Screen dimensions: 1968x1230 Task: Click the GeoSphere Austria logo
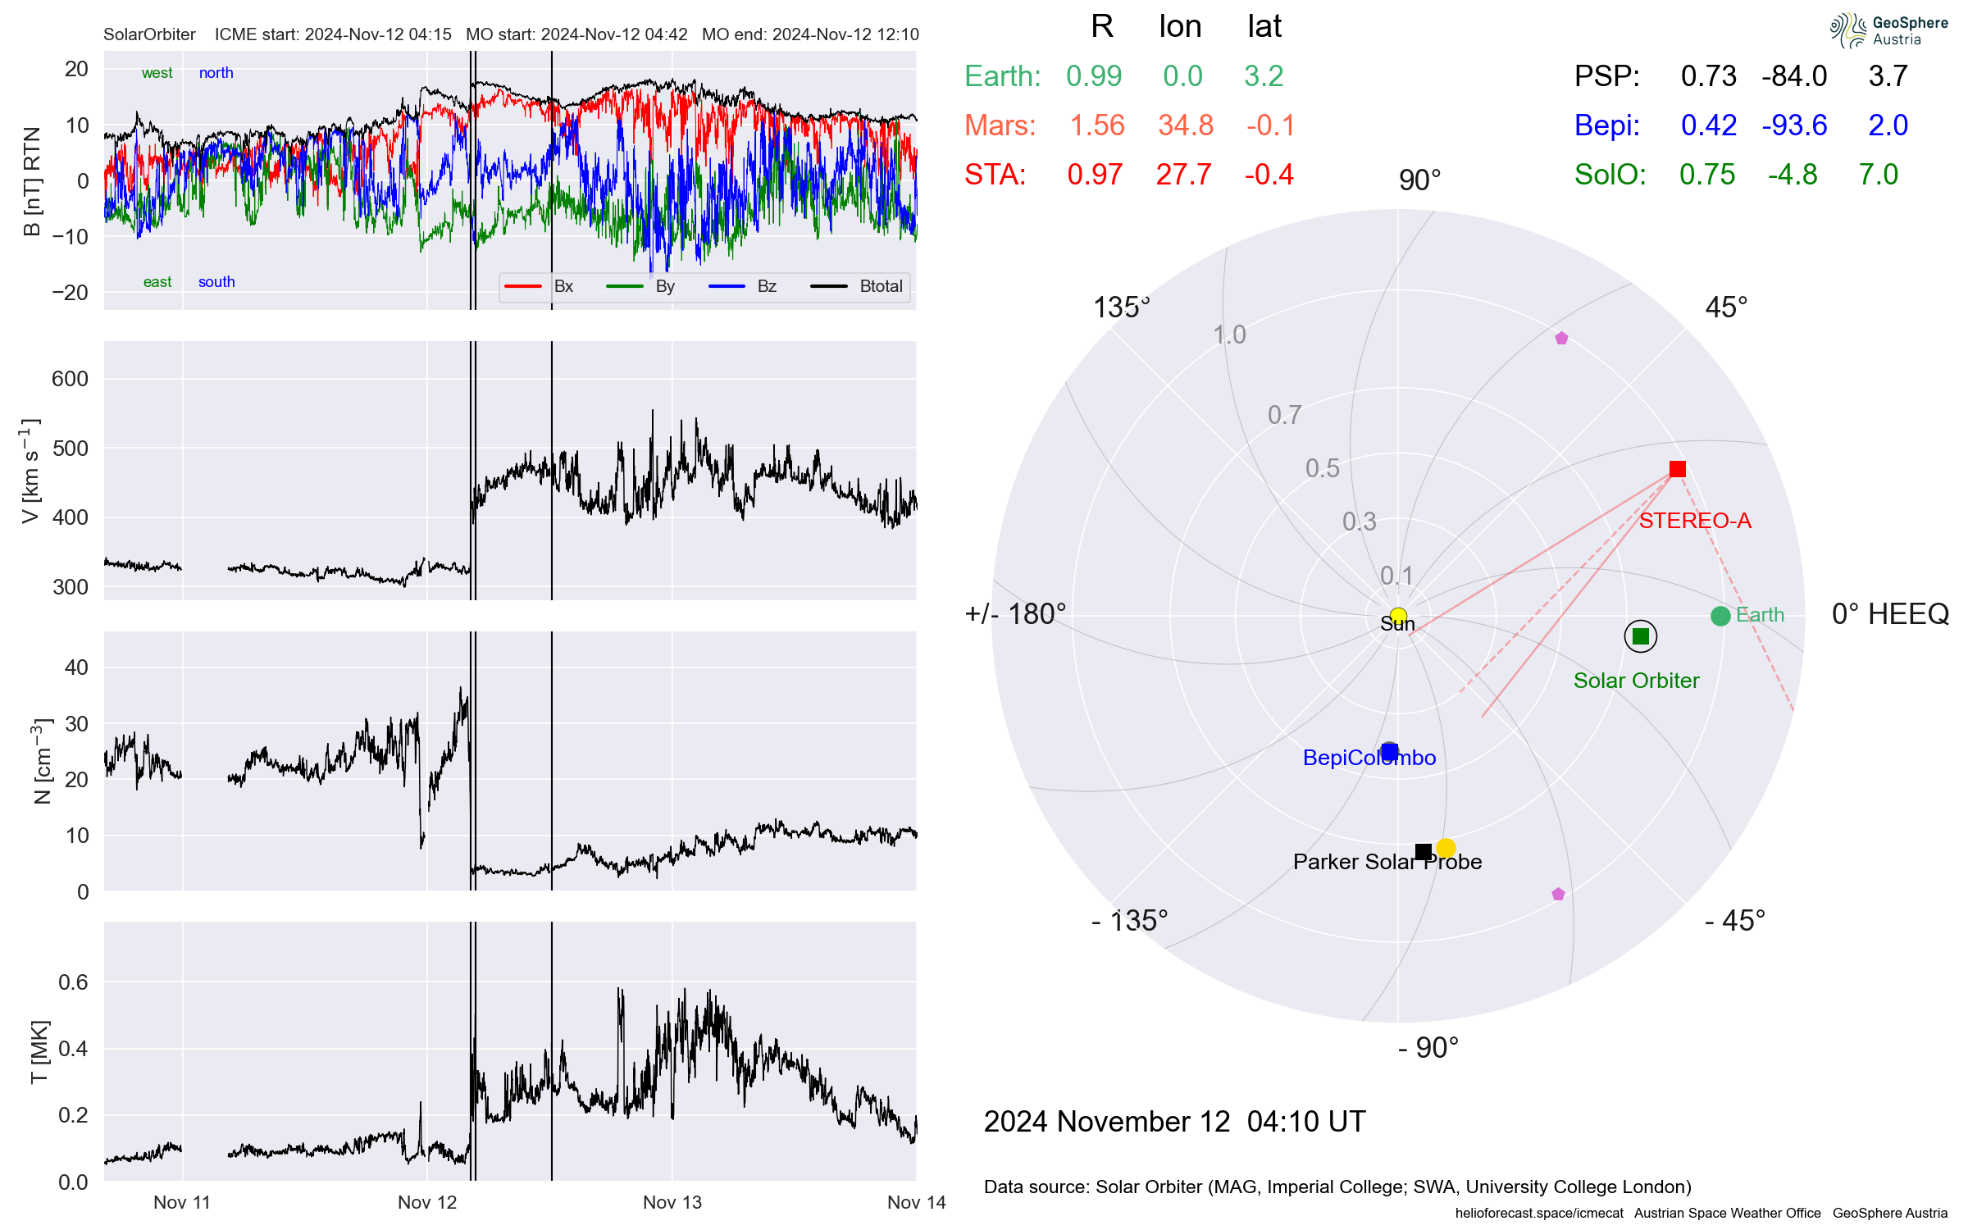click(1888, 31)
